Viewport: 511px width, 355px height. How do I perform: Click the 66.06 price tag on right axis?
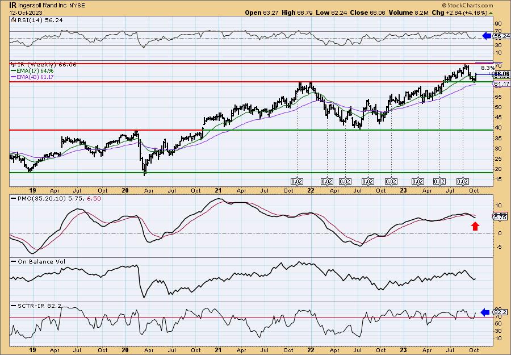(x=502, y=74)
